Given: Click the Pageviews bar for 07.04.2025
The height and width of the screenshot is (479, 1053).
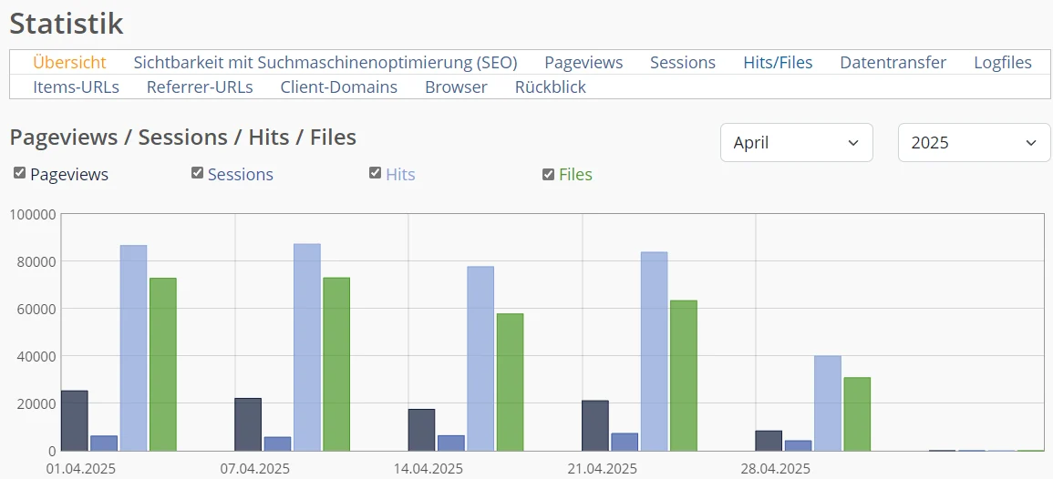Looking at the screenshot, I should 248,424.
